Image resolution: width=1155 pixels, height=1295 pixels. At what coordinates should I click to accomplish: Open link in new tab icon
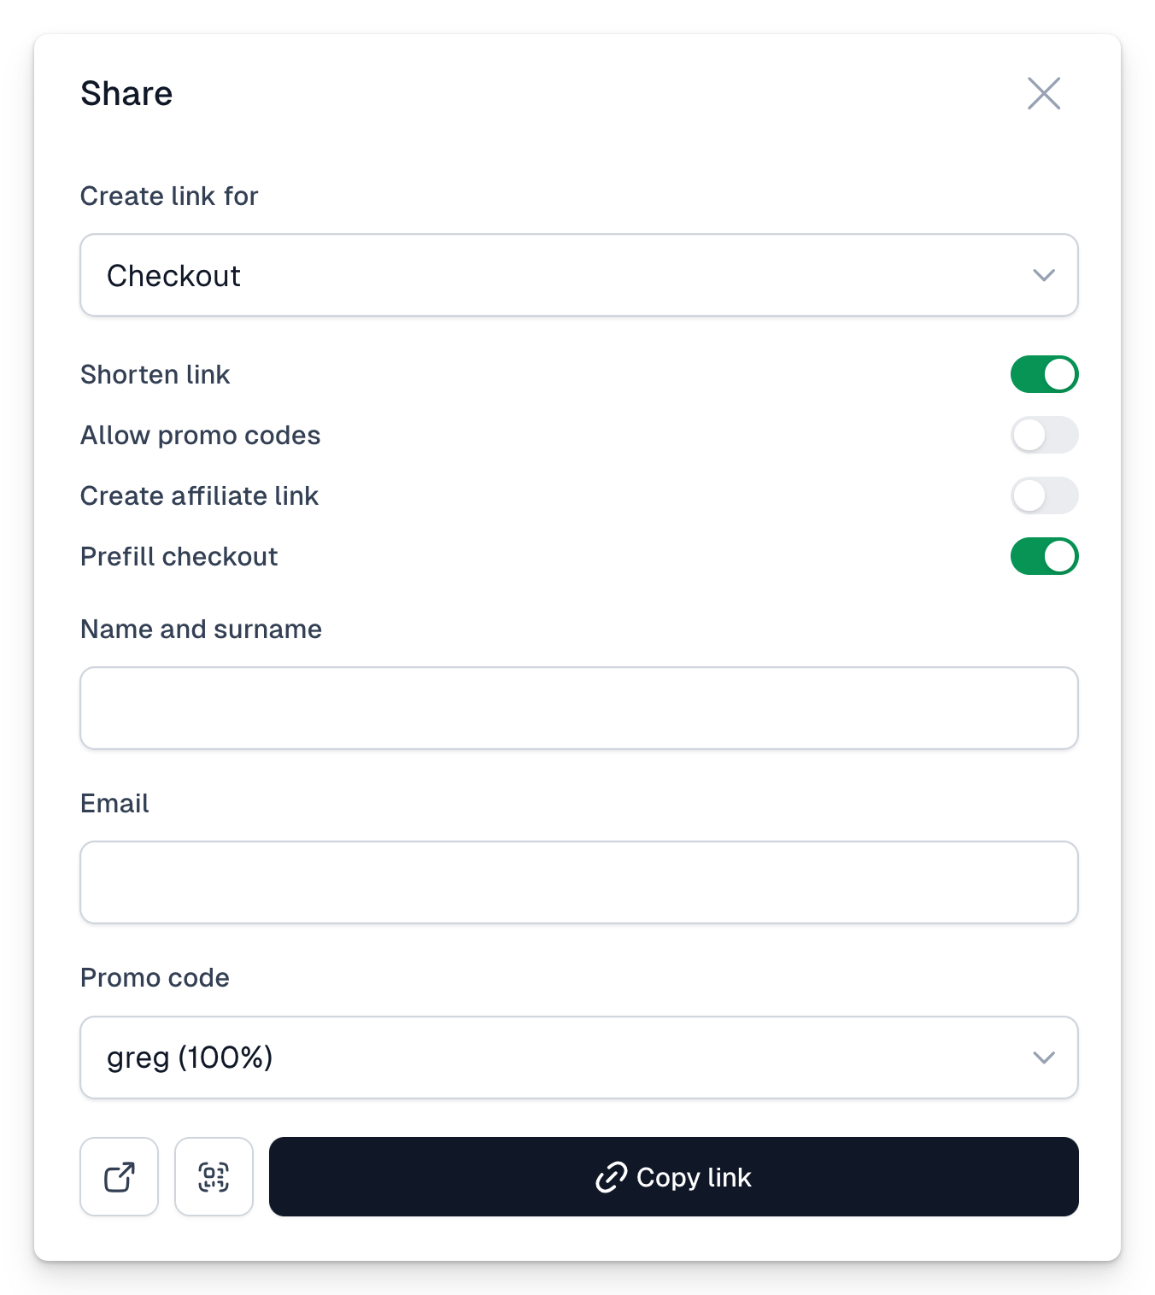pos(119,1176)
